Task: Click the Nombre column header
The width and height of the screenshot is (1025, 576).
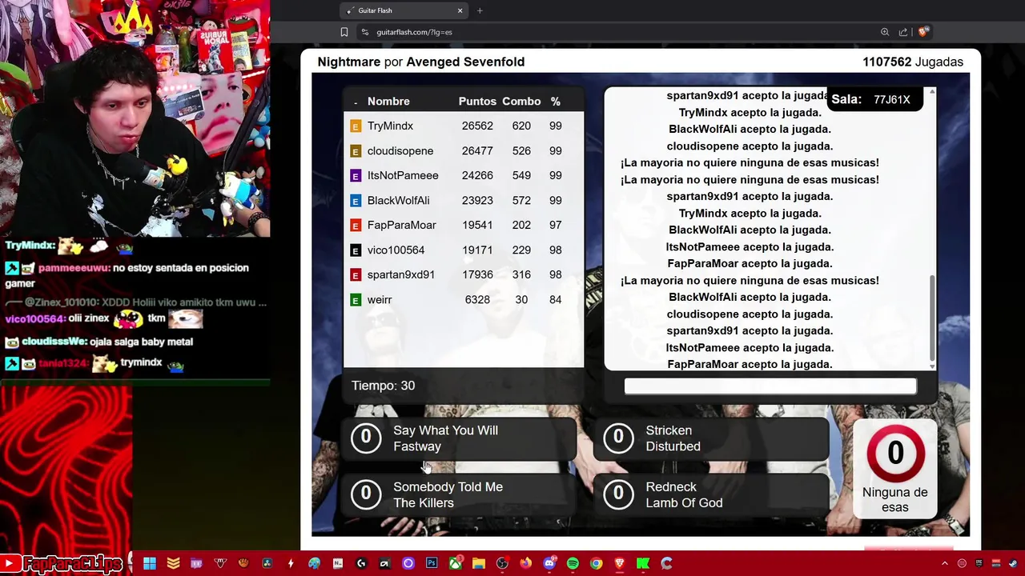Action: click(388, 102)
